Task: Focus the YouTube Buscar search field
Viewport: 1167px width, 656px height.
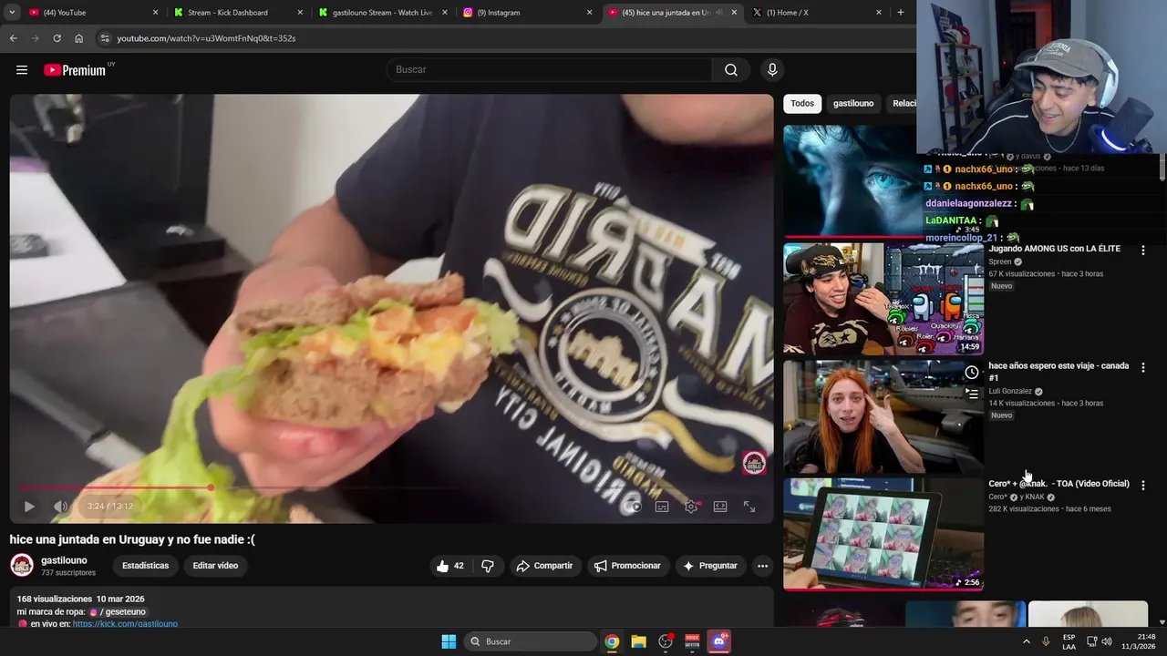Action: click(549, 70)
